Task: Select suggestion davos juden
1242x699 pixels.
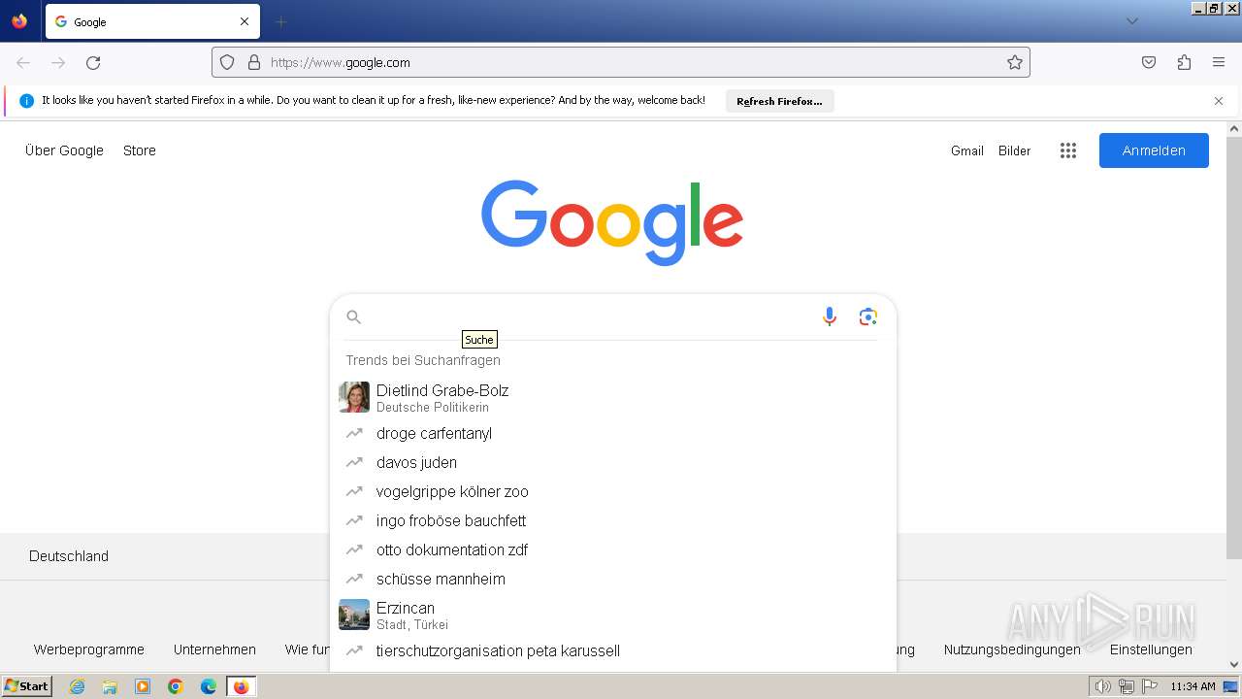Action: tap(613, 463)
